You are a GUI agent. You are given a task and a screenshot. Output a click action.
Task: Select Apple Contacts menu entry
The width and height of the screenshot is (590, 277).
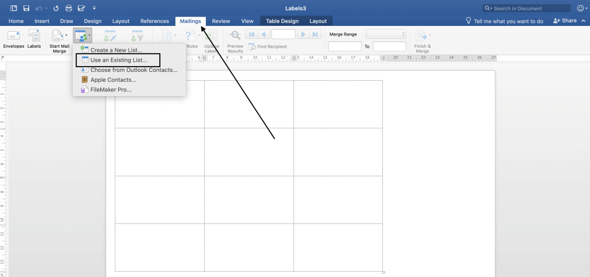pos(113,80)
